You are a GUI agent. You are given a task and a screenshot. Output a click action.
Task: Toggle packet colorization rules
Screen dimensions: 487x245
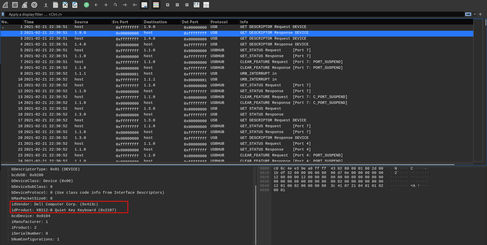[156, 5]
